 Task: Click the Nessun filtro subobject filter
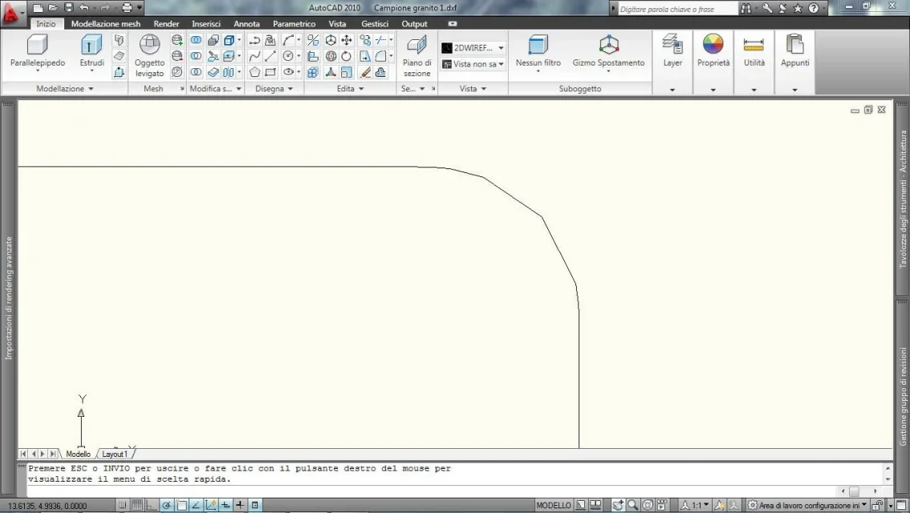pyautogui.click(x=538, y=52)
